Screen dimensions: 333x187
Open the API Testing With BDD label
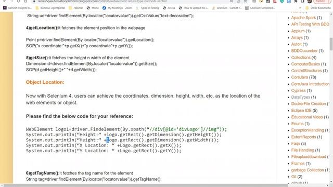pyautogui.click(x=310, y=24)
